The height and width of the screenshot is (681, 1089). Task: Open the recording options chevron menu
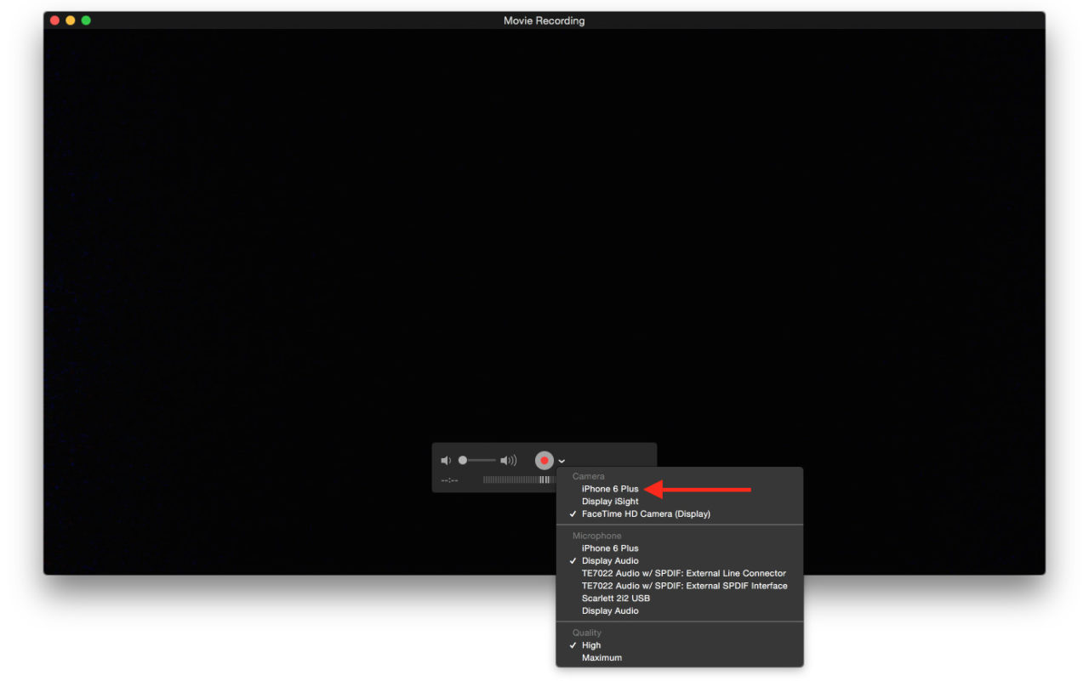561,460
